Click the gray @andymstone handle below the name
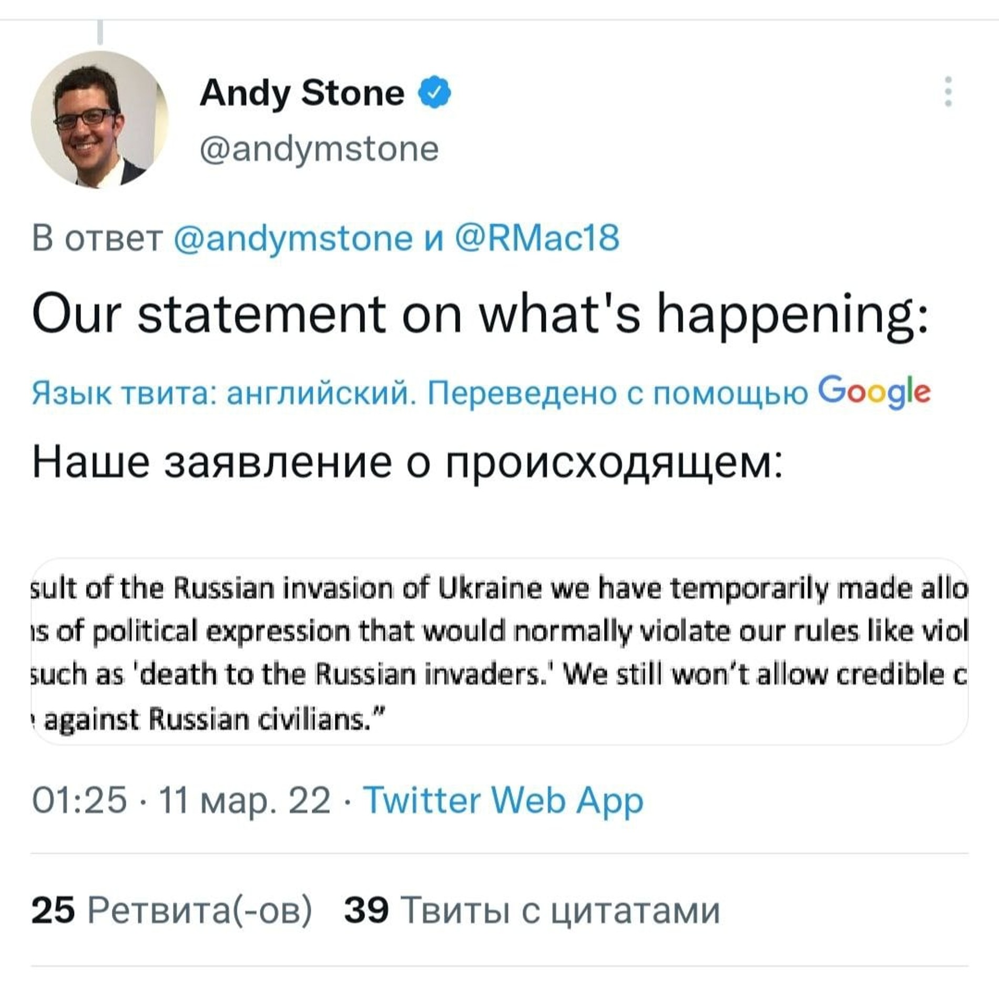This screenshot has height=999, width=999. [x=319, y=149]
